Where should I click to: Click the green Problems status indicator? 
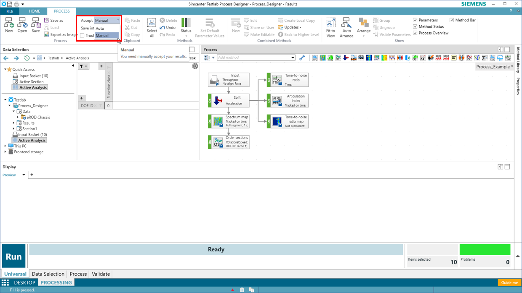click(485, 250)
